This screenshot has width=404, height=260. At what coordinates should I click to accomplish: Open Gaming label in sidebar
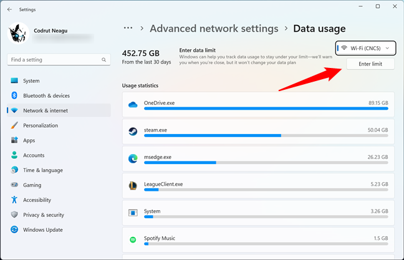pyautogui.click(x=32, y=185)
